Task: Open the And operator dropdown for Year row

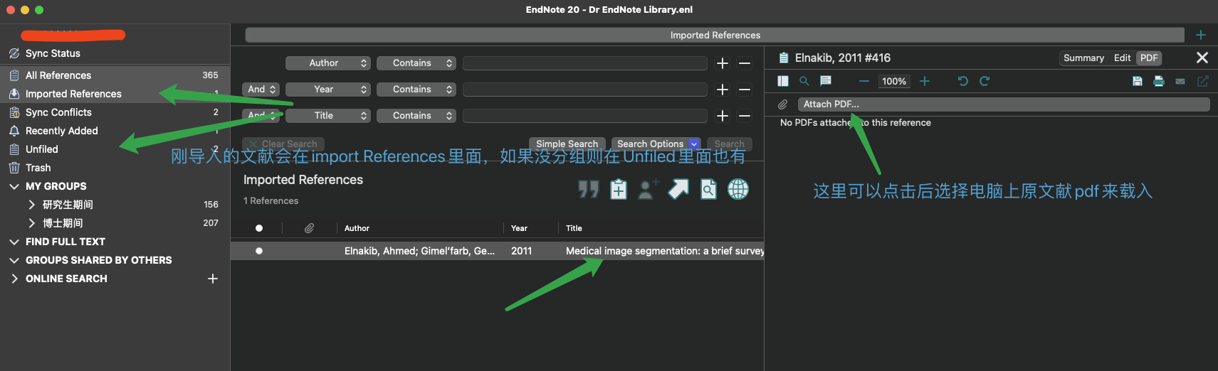Action: pos(261,90)
